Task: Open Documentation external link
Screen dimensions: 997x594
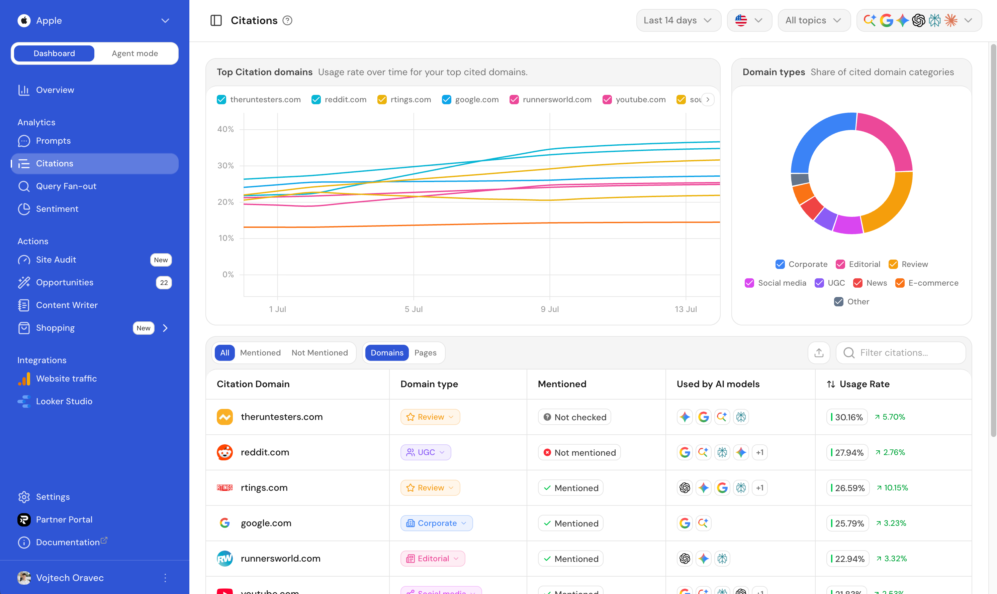Action: pyautogui.click(x=95, y=542)
